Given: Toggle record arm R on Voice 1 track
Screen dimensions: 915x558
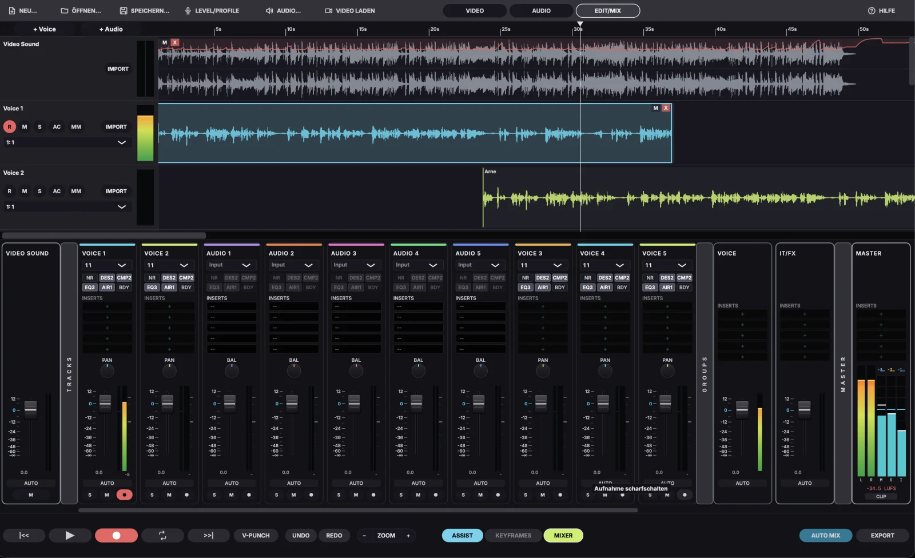Looking at the screenshot, I should pyautogui.click(x=9, y=127).
